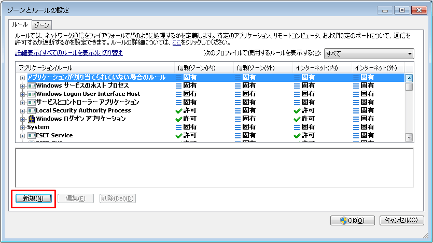Expand the ESET Service tree node
The width and height of the screenshot is (433, 243).
(x=22, y=136)
